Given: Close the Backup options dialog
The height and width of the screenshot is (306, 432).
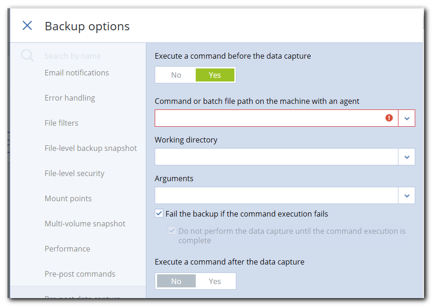Looking at the screenshot, I should click(x=27, y=26).
